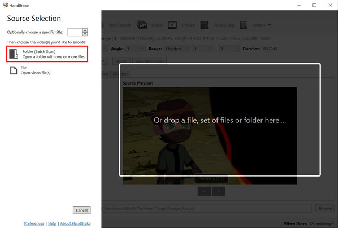
Task: Open the About HandBrake link
Action: (x=76, y=223)
